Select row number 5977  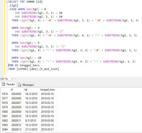(5, 98)
